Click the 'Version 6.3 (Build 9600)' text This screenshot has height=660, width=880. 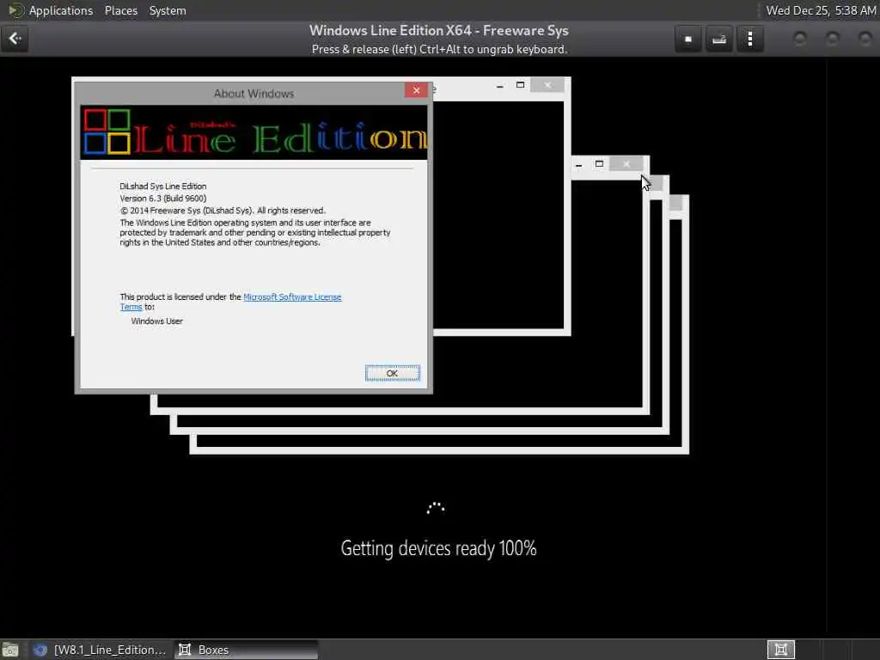pyautogui.click(x=162, y=199)
